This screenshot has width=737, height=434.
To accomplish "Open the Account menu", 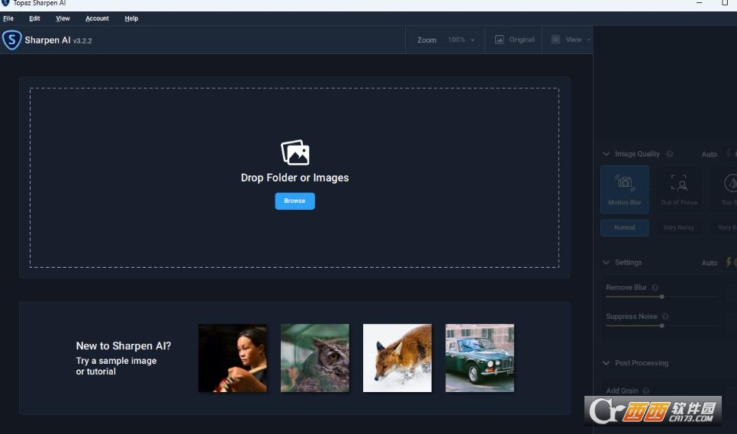I will (x=97, y=18).
